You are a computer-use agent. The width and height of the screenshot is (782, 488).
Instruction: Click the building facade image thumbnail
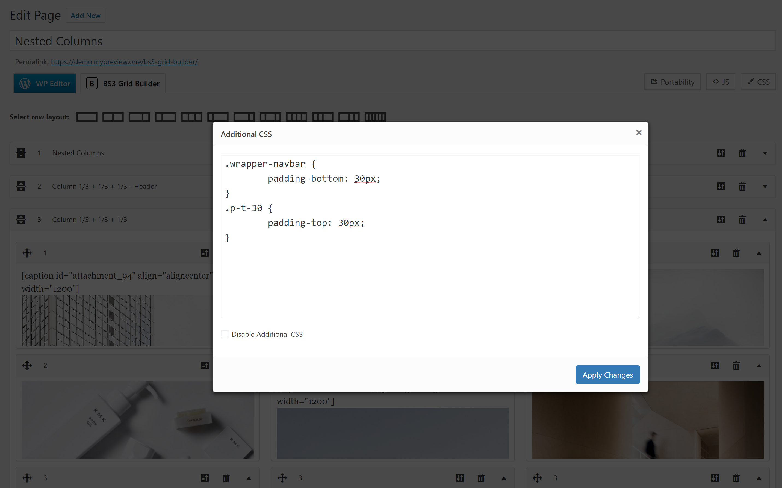88,321
